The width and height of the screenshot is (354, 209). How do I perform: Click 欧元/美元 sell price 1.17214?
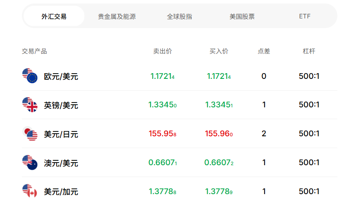(163, 76)
